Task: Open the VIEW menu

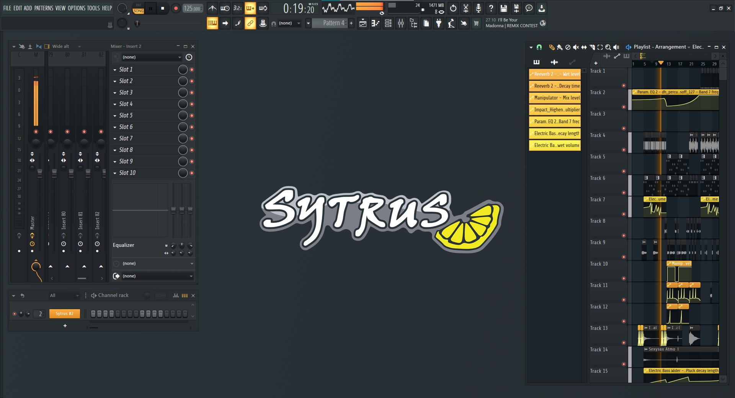Action: pos(60,8)
